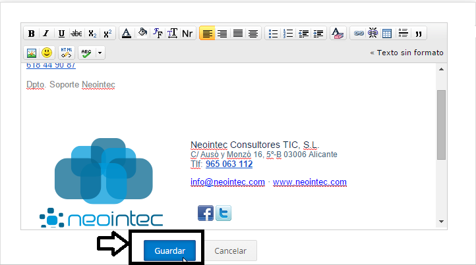
Task: Click the editor scrollbar up arrow
Action: [442, 69]
